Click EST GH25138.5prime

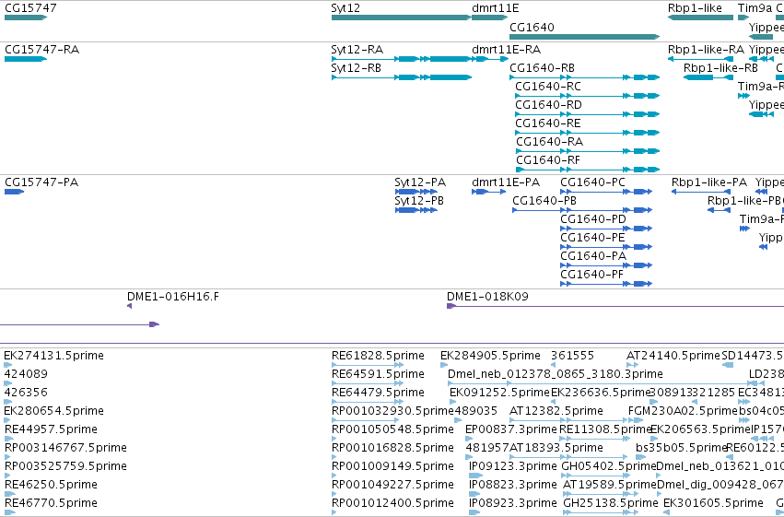[x=611, y=503]
